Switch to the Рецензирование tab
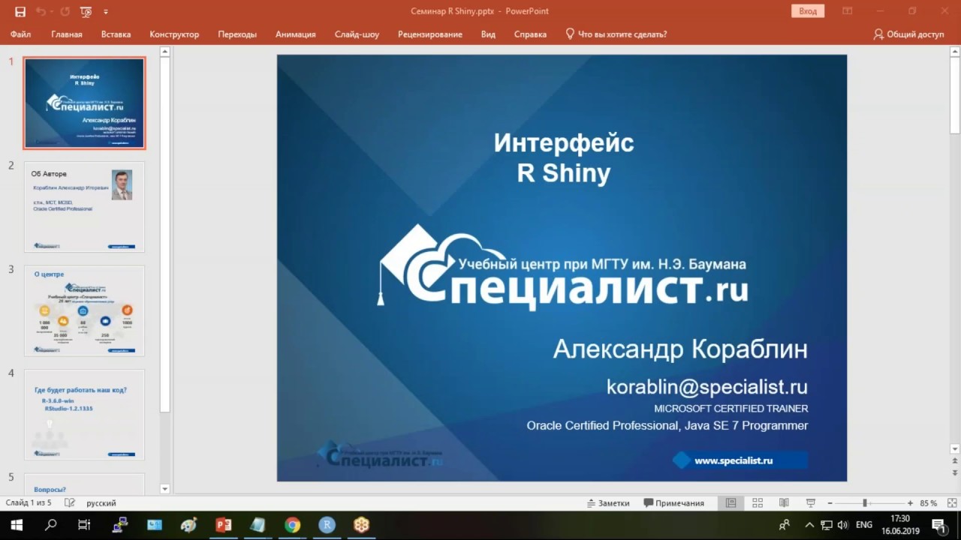Image resolution: width=961 pixels, height=540 pixels. click(430, 34)
